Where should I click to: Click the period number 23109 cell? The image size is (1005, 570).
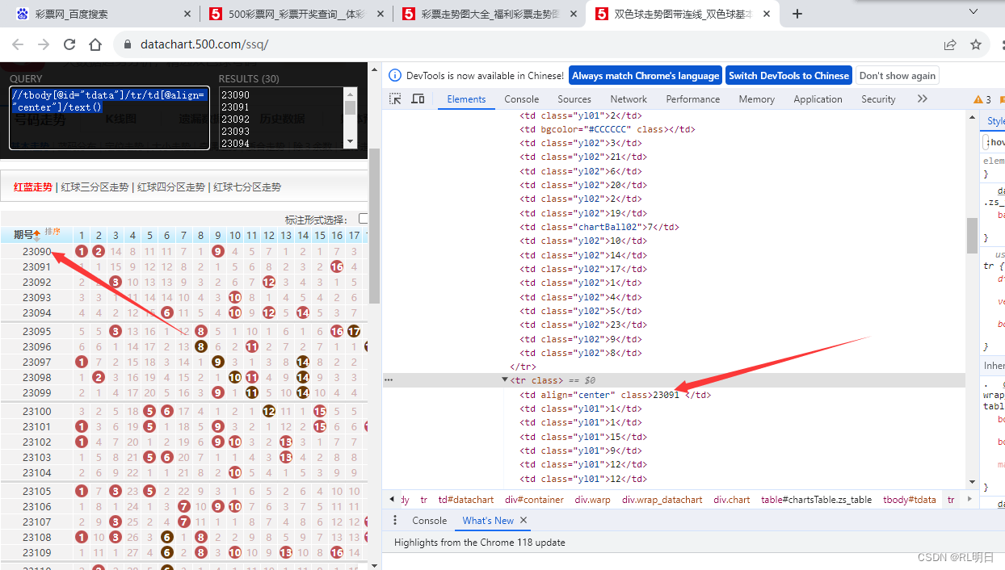(x=36, y=552)
